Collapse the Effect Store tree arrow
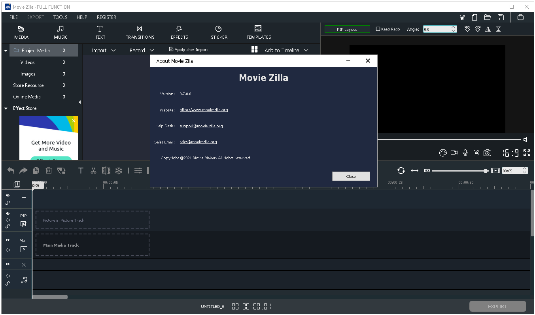Screen dimensions: 535x315 (x=6, y=108)
